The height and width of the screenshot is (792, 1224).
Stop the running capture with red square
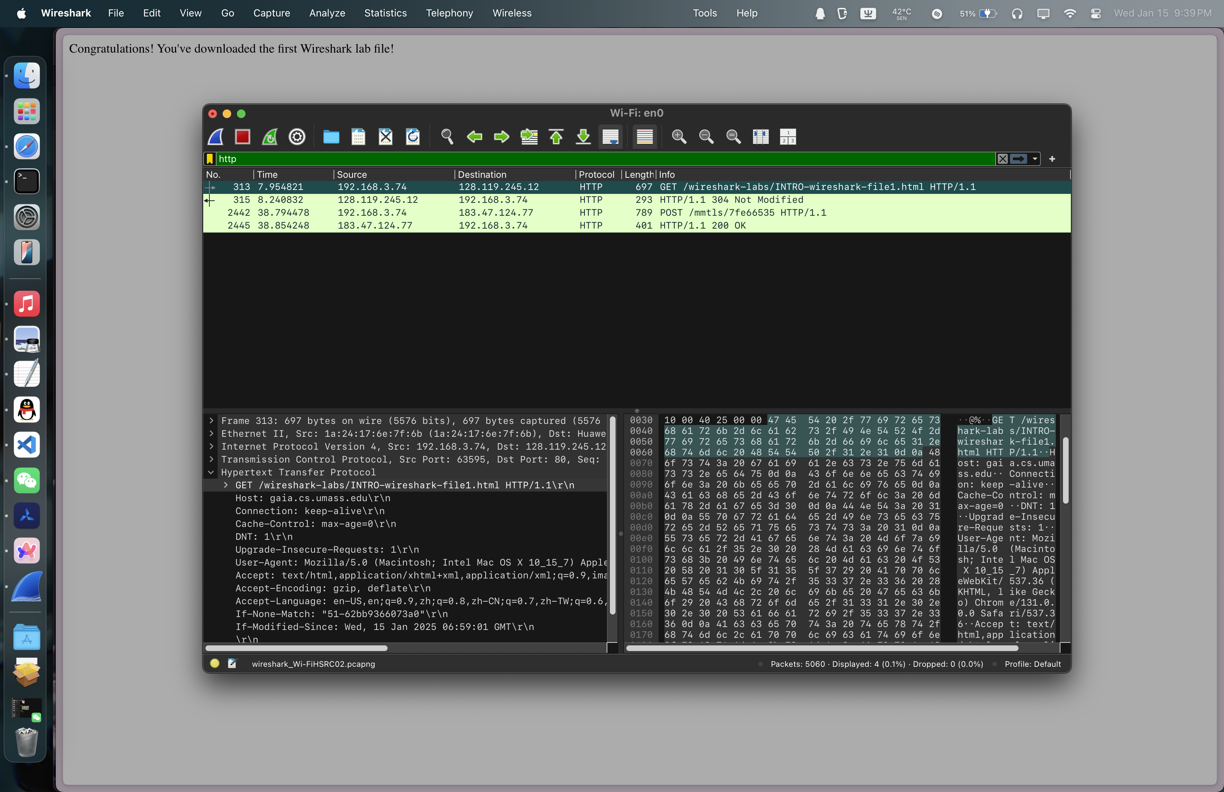[242, 137]
